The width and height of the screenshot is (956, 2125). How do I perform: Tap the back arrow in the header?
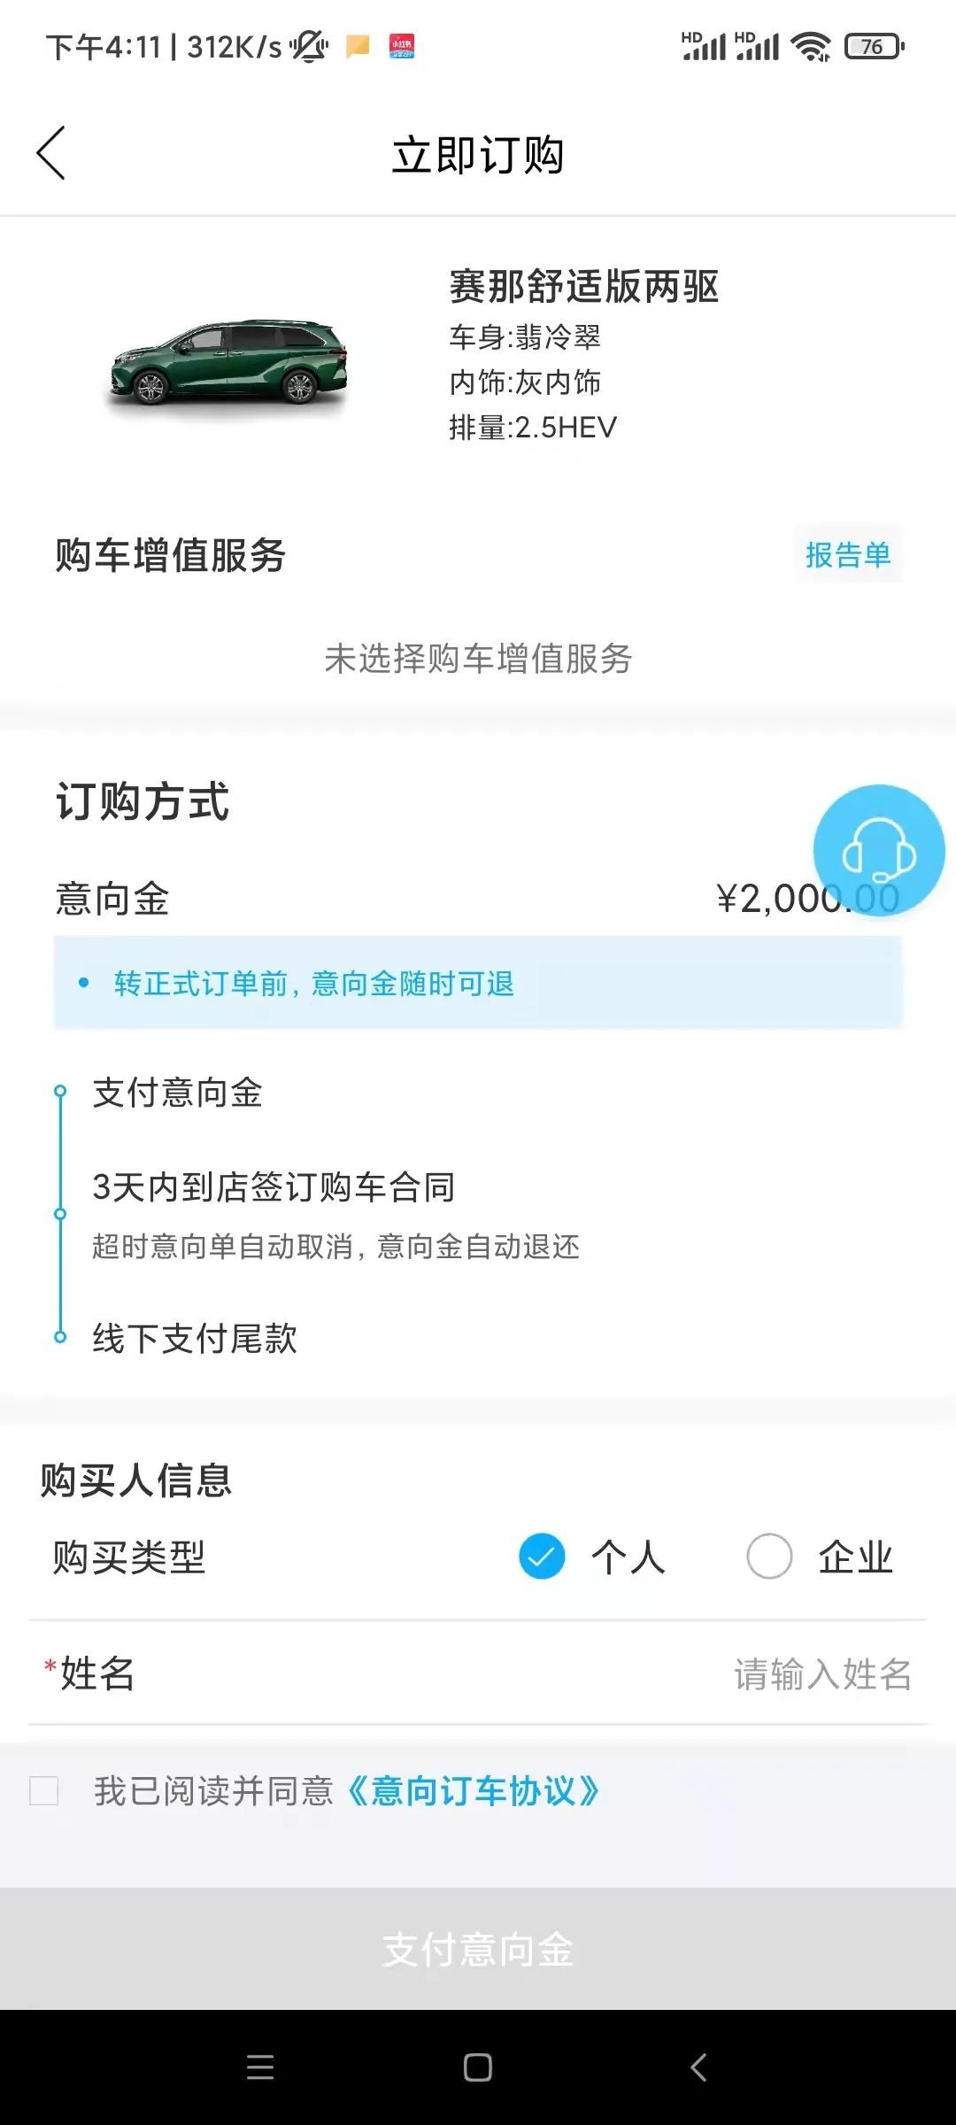coord(51,153)
